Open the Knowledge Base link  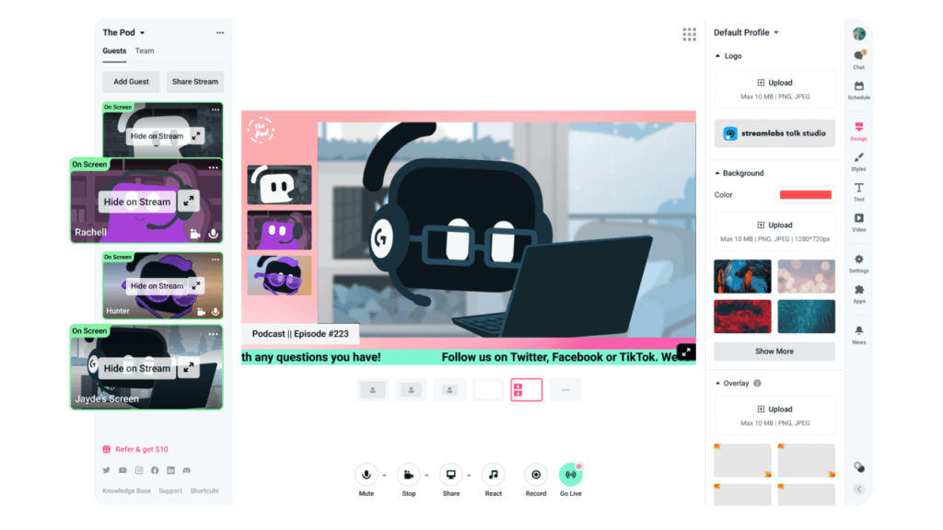(127, 491)
